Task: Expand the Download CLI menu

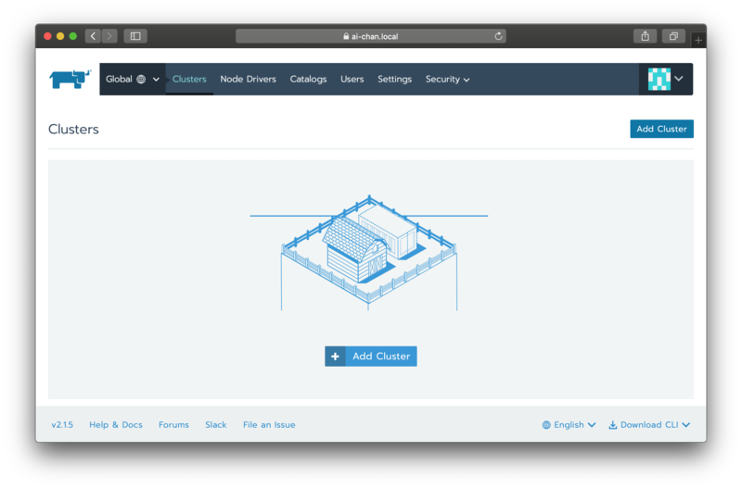Action: tap(649, 425)
